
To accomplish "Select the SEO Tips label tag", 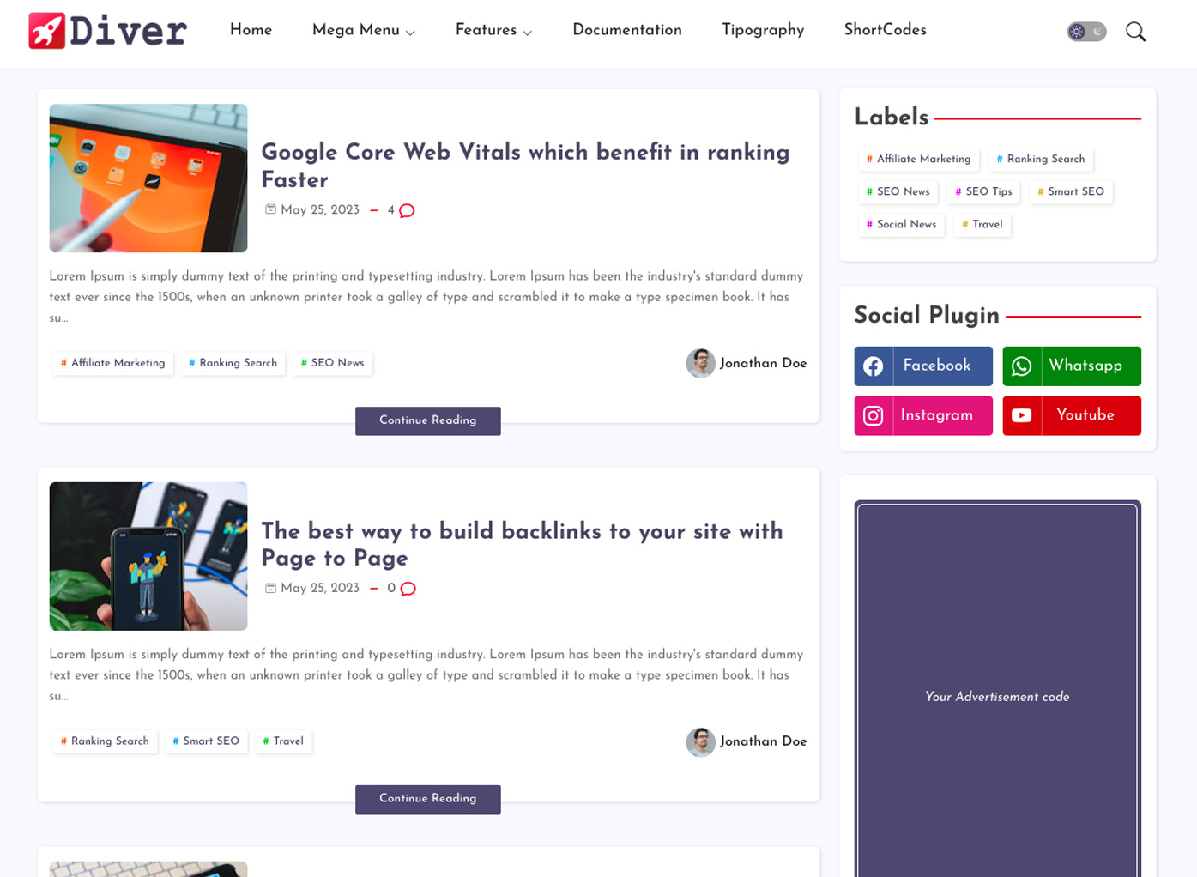I will [983, 191].
